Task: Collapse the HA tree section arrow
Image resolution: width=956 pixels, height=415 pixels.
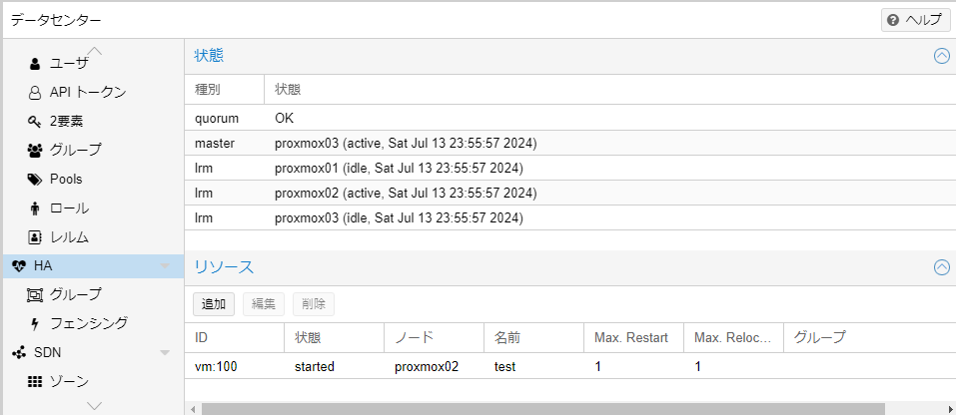Action: (x=165, y=266)
